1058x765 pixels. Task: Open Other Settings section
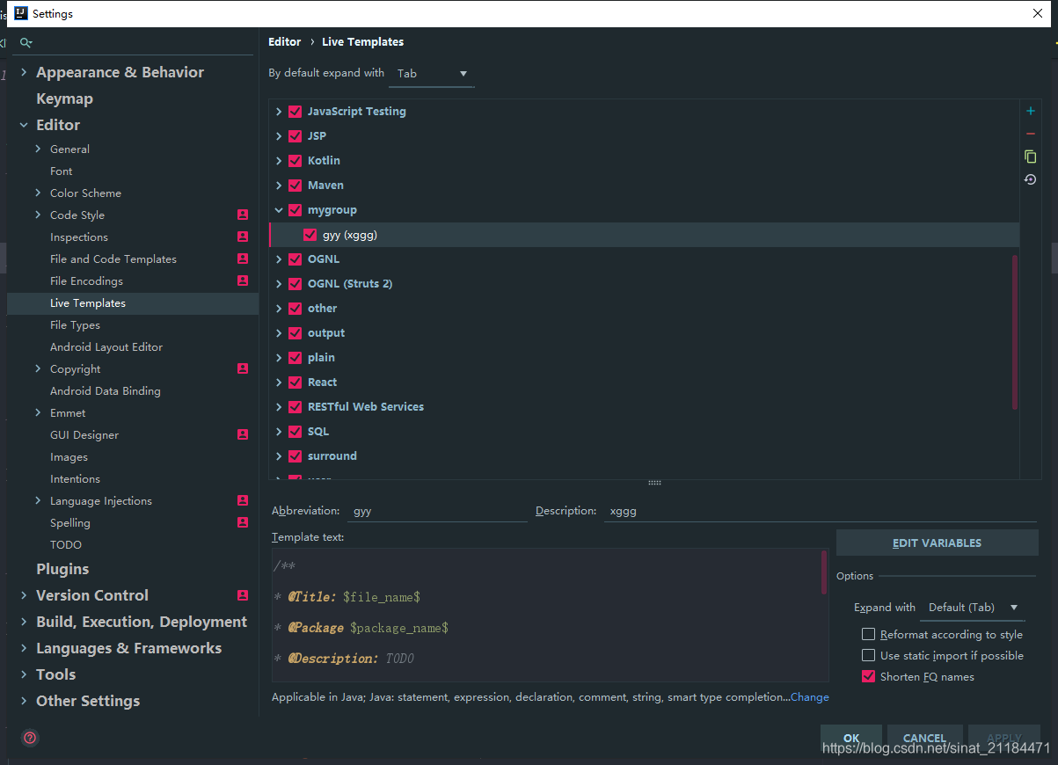88,701
